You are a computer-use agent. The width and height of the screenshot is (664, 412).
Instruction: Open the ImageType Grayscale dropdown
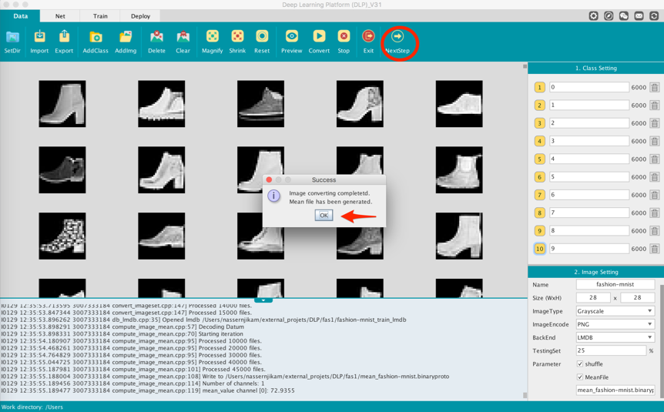(x=615, y=311)
